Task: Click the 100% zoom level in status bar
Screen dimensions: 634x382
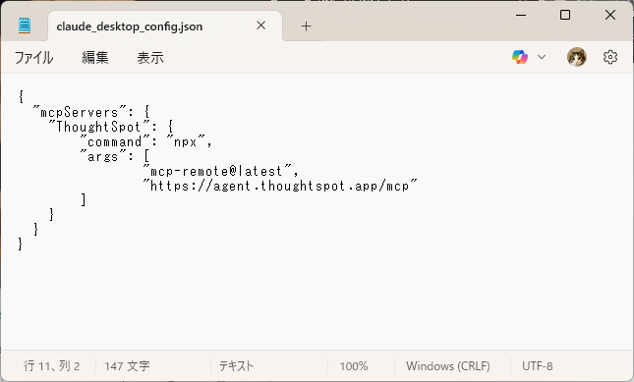Action: point(354,366)
